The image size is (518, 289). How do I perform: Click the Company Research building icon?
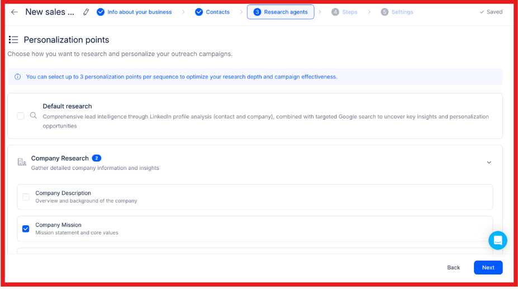(x=22, y=162)
